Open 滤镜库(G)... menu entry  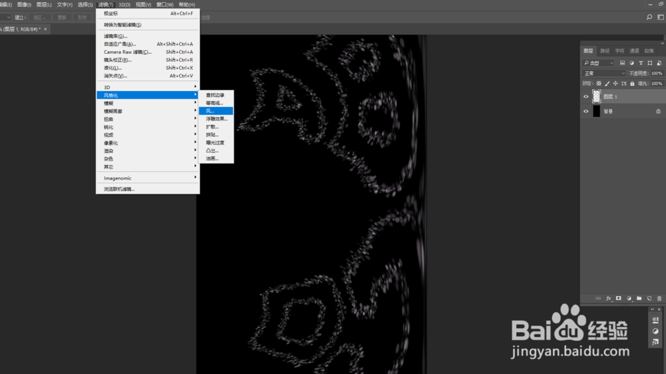(x=148, y=36)
